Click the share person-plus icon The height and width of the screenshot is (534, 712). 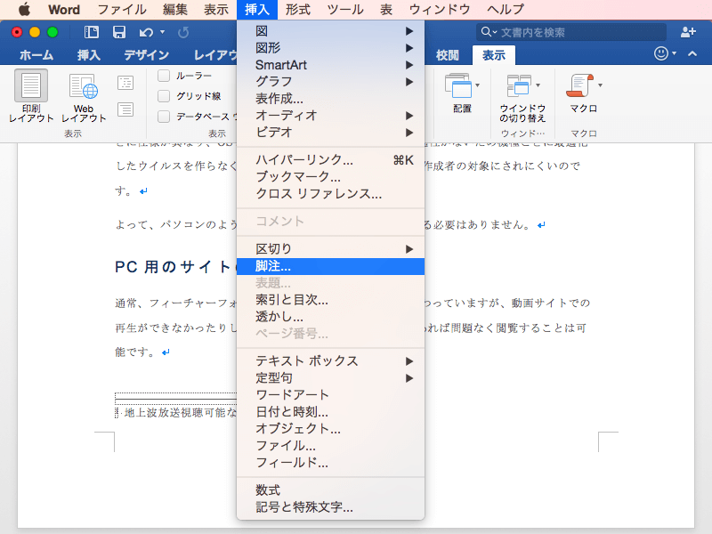pyautogui.click(x=688, y=32)
